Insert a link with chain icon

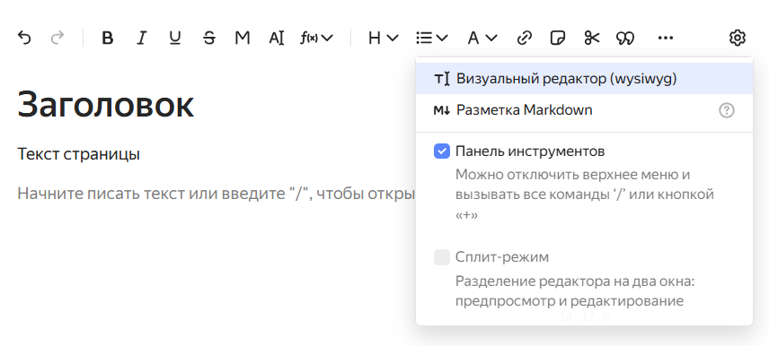pos(525,38)
